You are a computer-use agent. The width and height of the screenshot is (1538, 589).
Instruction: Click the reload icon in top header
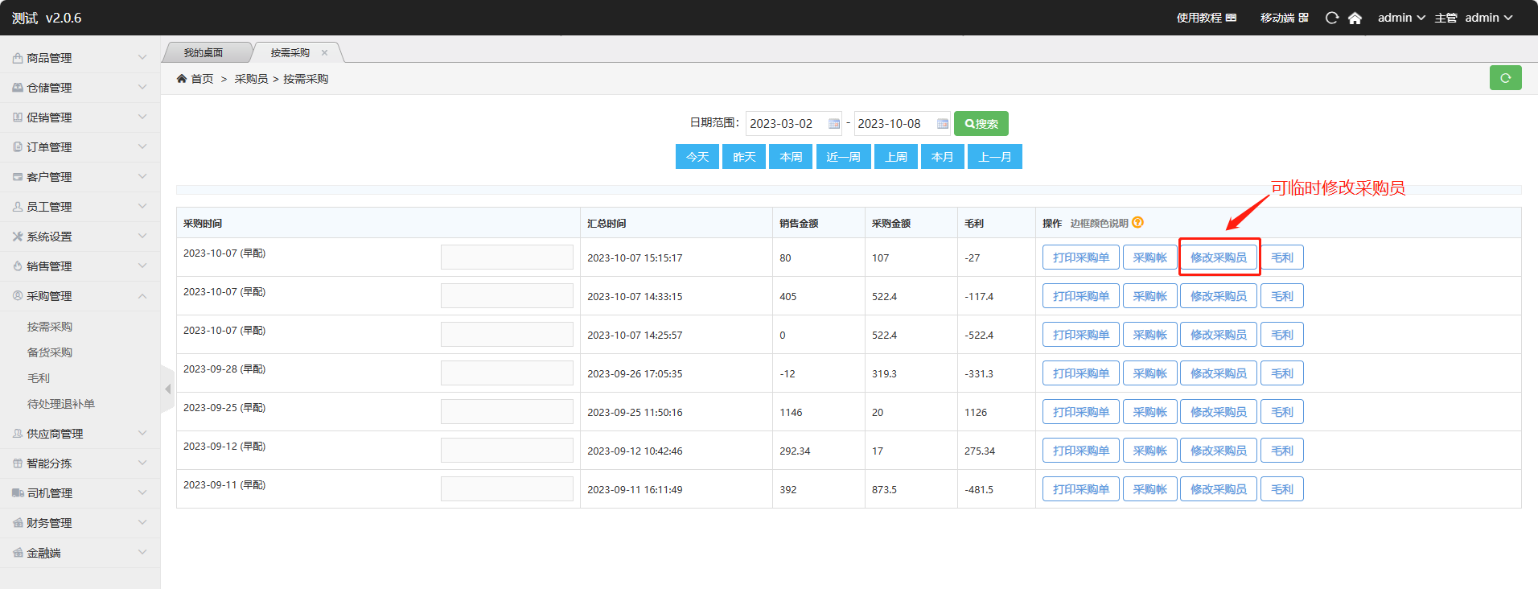1332,18
